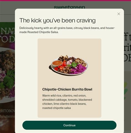Click "The kick you've been craving" headline
Screen dimensions: 131x133
tap(57, 20)
